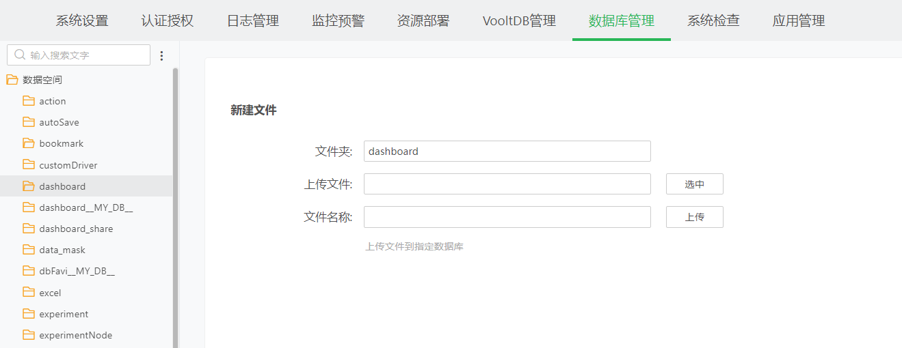Select the dashboard_share folder name
This screenshot has height=348, width=902.
pyautogui.click(x=76, y=229)
